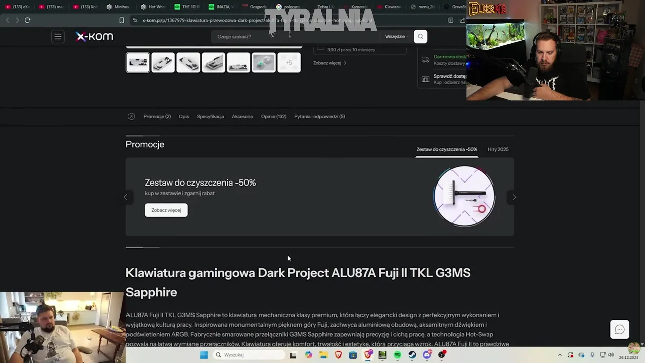Click the browser forward arrow
Viewport: 645px width, 363px height.
pos(17,20)
